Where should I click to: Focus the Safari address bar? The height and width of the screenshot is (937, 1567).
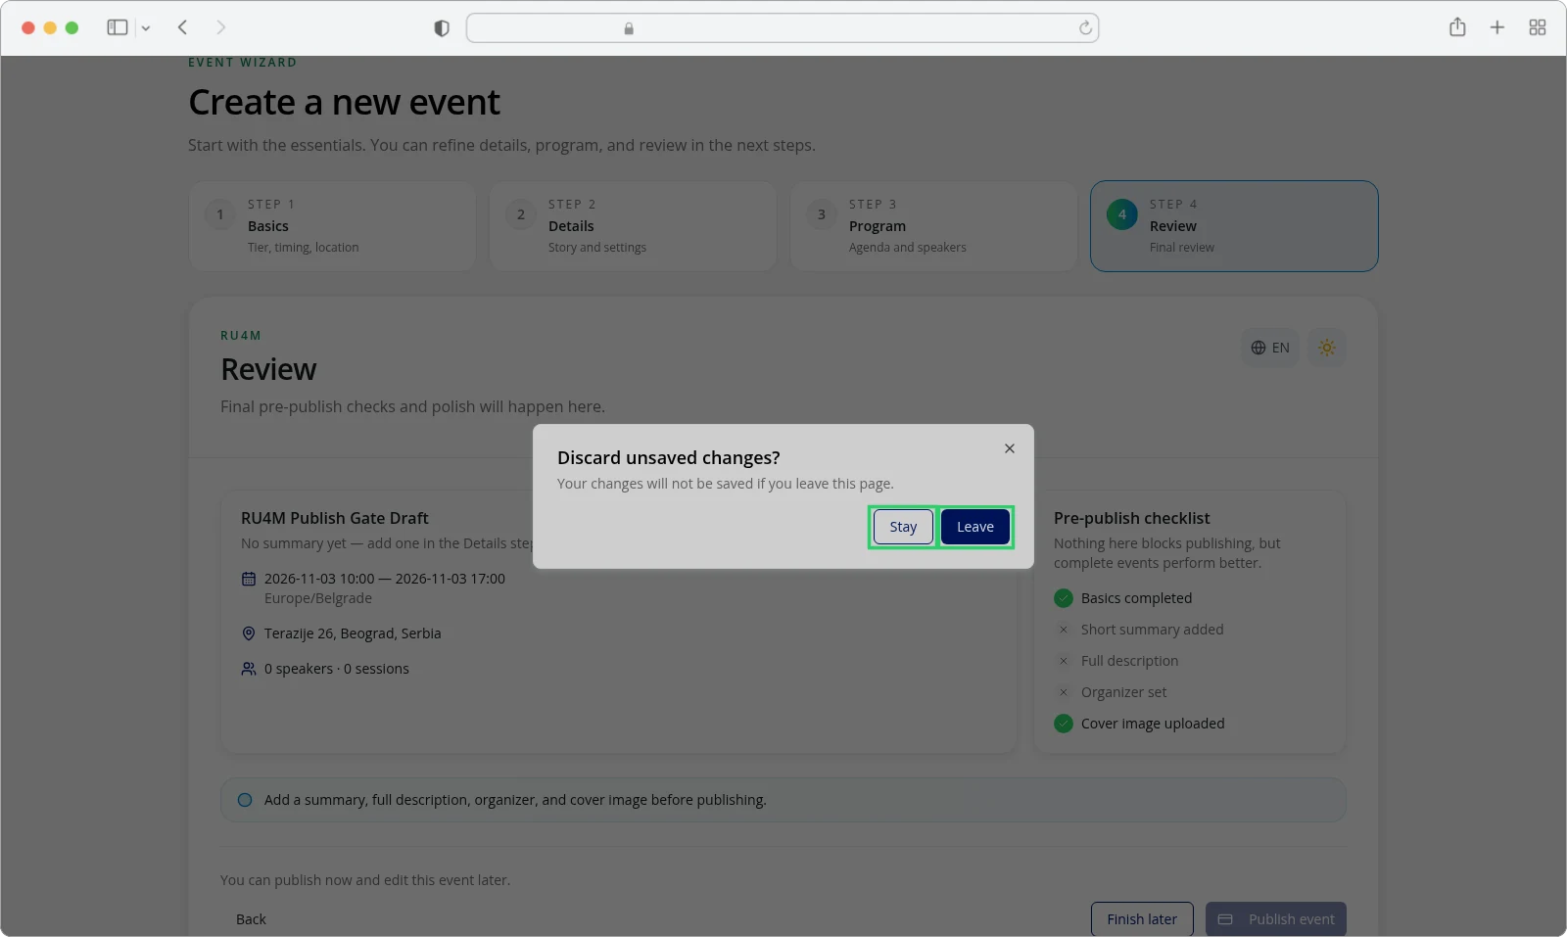click(783, 27)
